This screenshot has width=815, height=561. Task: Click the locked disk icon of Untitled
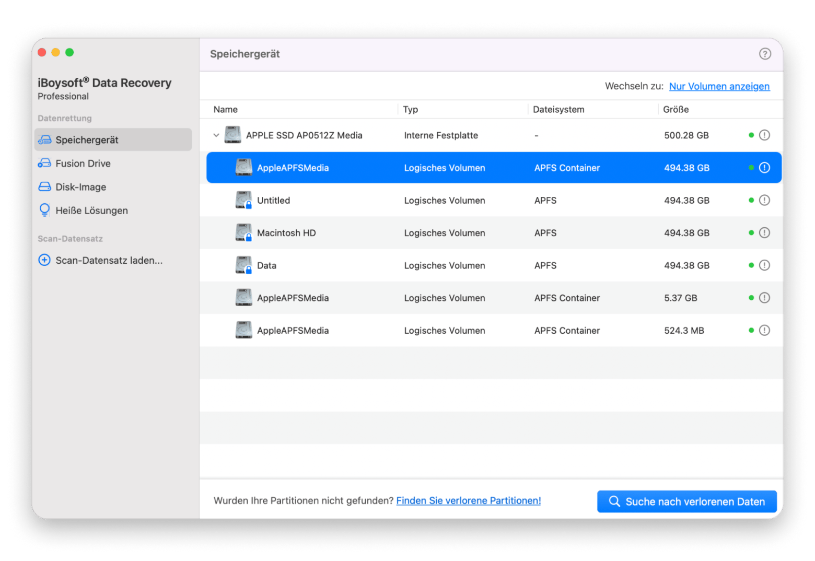click(243, 200)
